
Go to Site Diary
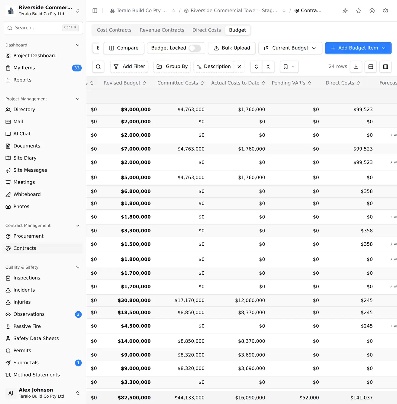(43, 158)
